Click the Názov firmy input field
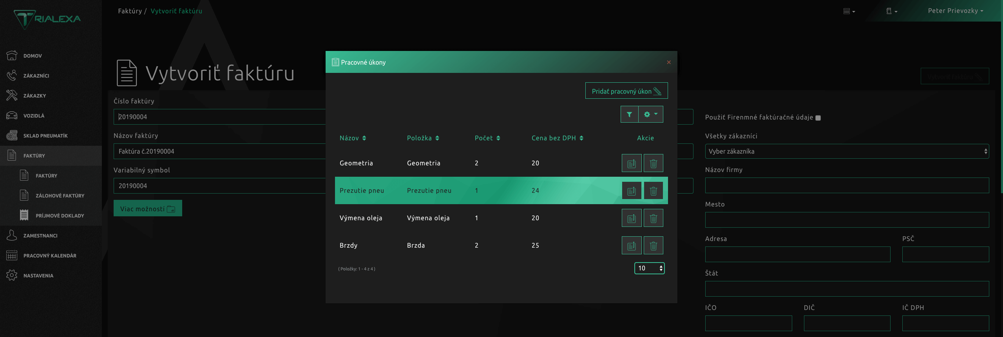The width and height of the screenshot is (1003, 337). (847, 185)
